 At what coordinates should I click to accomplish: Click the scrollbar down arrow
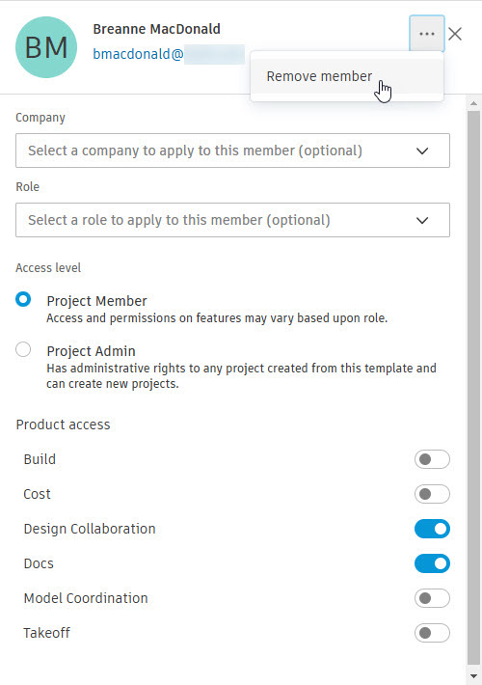click(x=473, y=676)
